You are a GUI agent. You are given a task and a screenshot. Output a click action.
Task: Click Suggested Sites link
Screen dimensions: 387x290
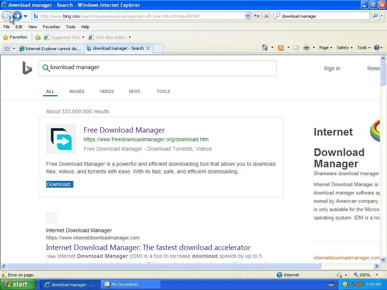tap(65, 37)
